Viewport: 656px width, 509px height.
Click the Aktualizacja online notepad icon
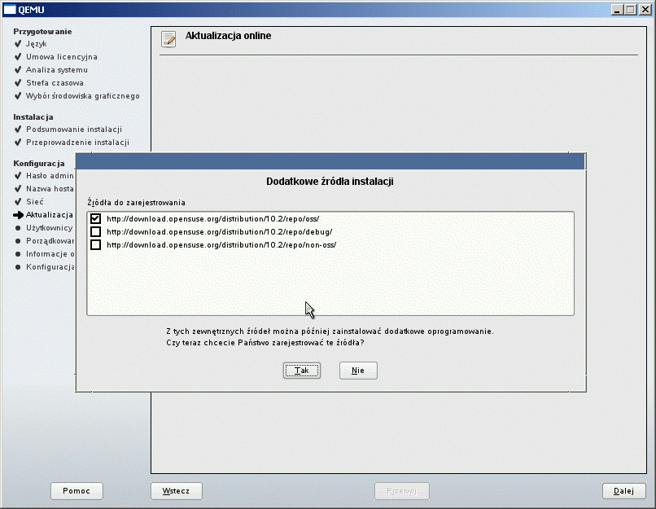pos(168,39)
